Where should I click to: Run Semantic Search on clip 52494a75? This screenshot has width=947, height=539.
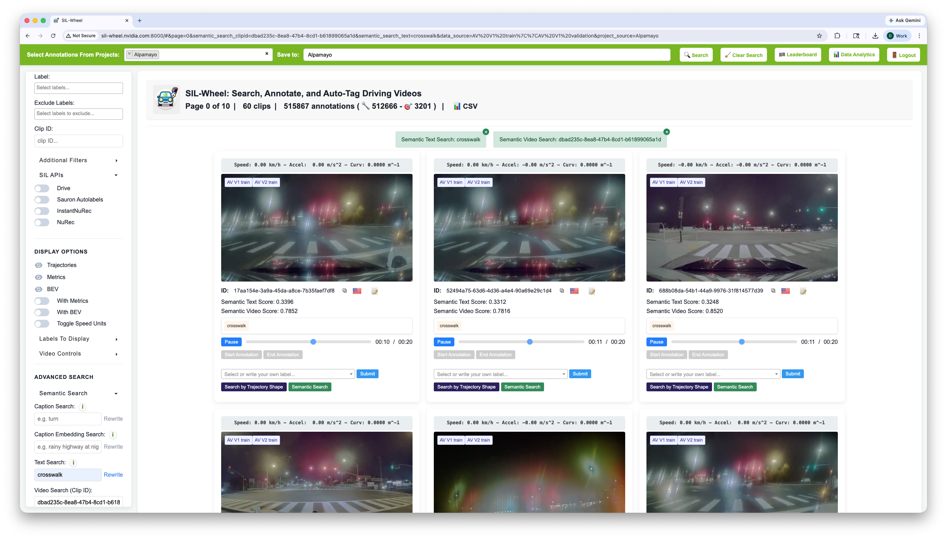tap(522, 387)
